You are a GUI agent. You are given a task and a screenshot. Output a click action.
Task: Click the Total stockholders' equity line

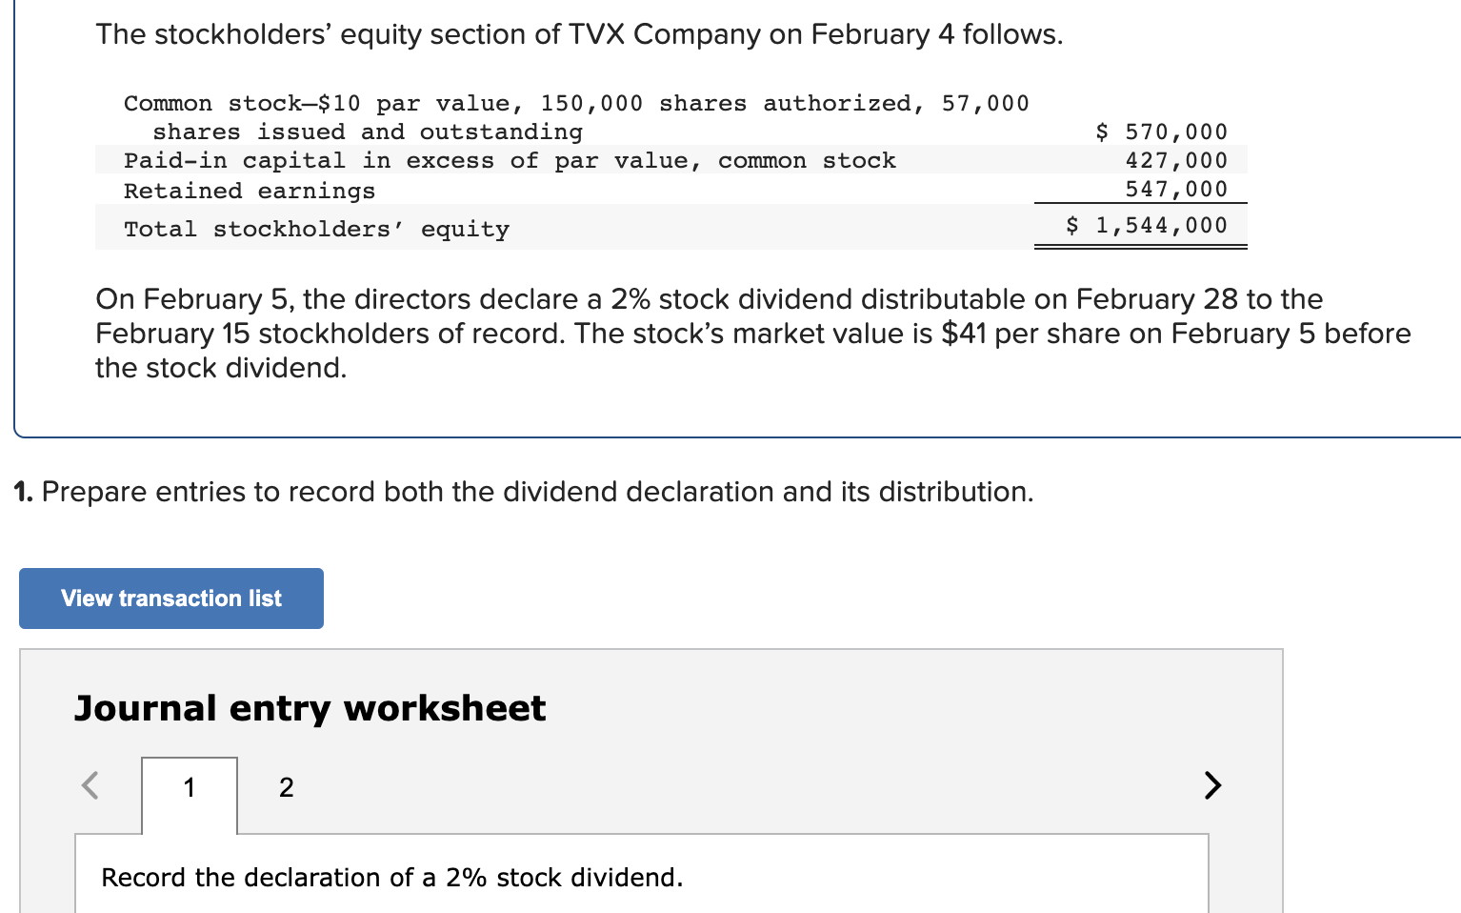coord(317,228)
